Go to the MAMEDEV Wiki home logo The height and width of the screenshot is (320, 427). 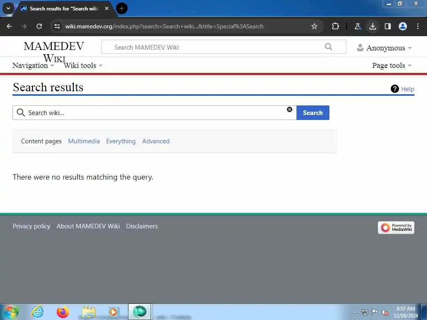pyautogui.click(x=54, y=52)
